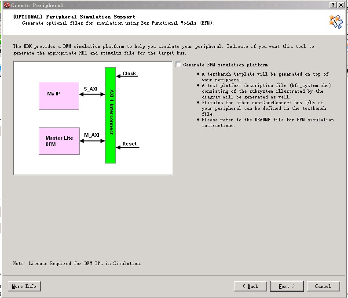Click the S_AXI label in diagram
The width and height of the screenshot is (348, 298).
click(x=91, y=89)
